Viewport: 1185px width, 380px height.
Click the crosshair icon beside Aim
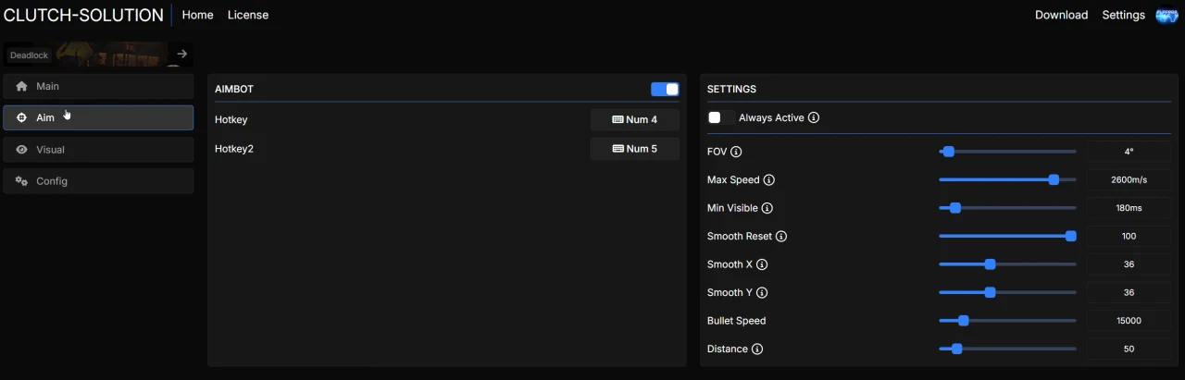tap(21, 117)
